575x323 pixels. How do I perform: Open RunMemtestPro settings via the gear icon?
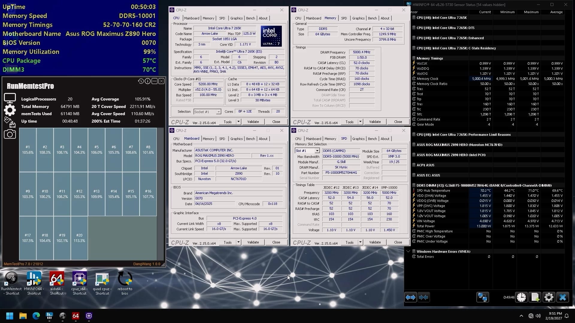pyautogui.click(x=10, y=110)
